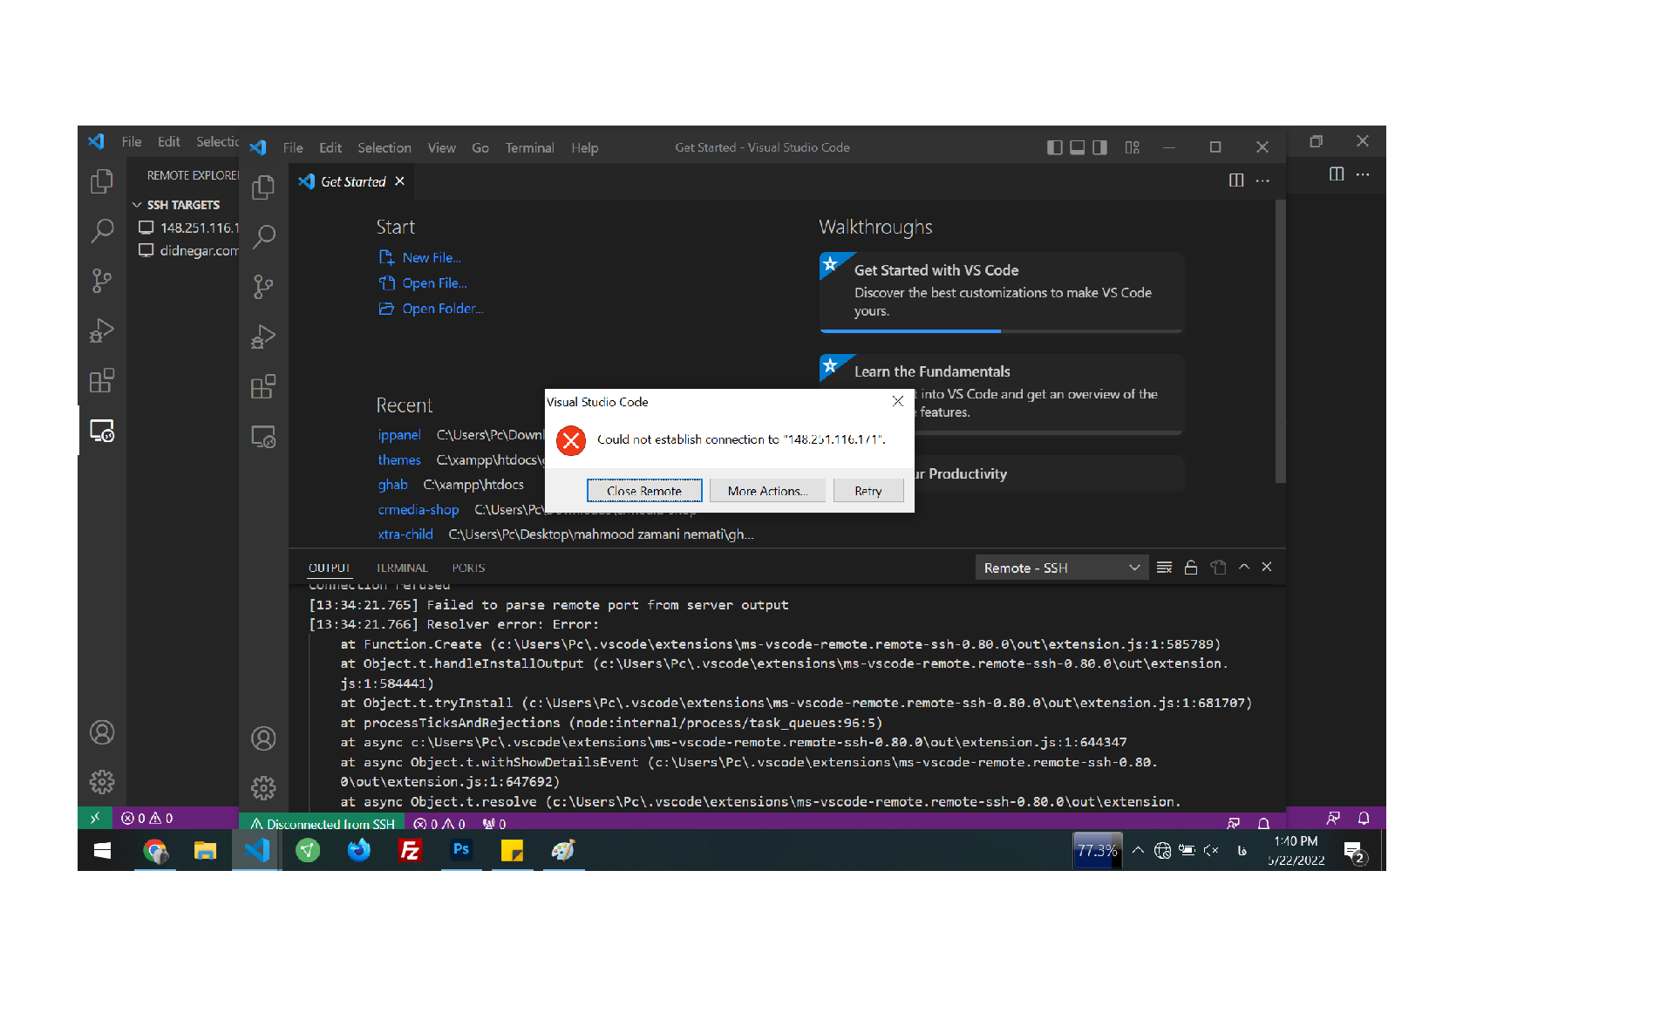Select the Source Control icon in sidebar
This screenshot has height=1034, width=1674.
[102, 282]
